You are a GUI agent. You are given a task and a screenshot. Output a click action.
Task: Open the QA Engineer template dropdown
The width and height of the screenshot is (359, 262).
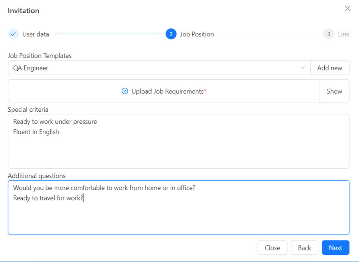tap(159, 68)
